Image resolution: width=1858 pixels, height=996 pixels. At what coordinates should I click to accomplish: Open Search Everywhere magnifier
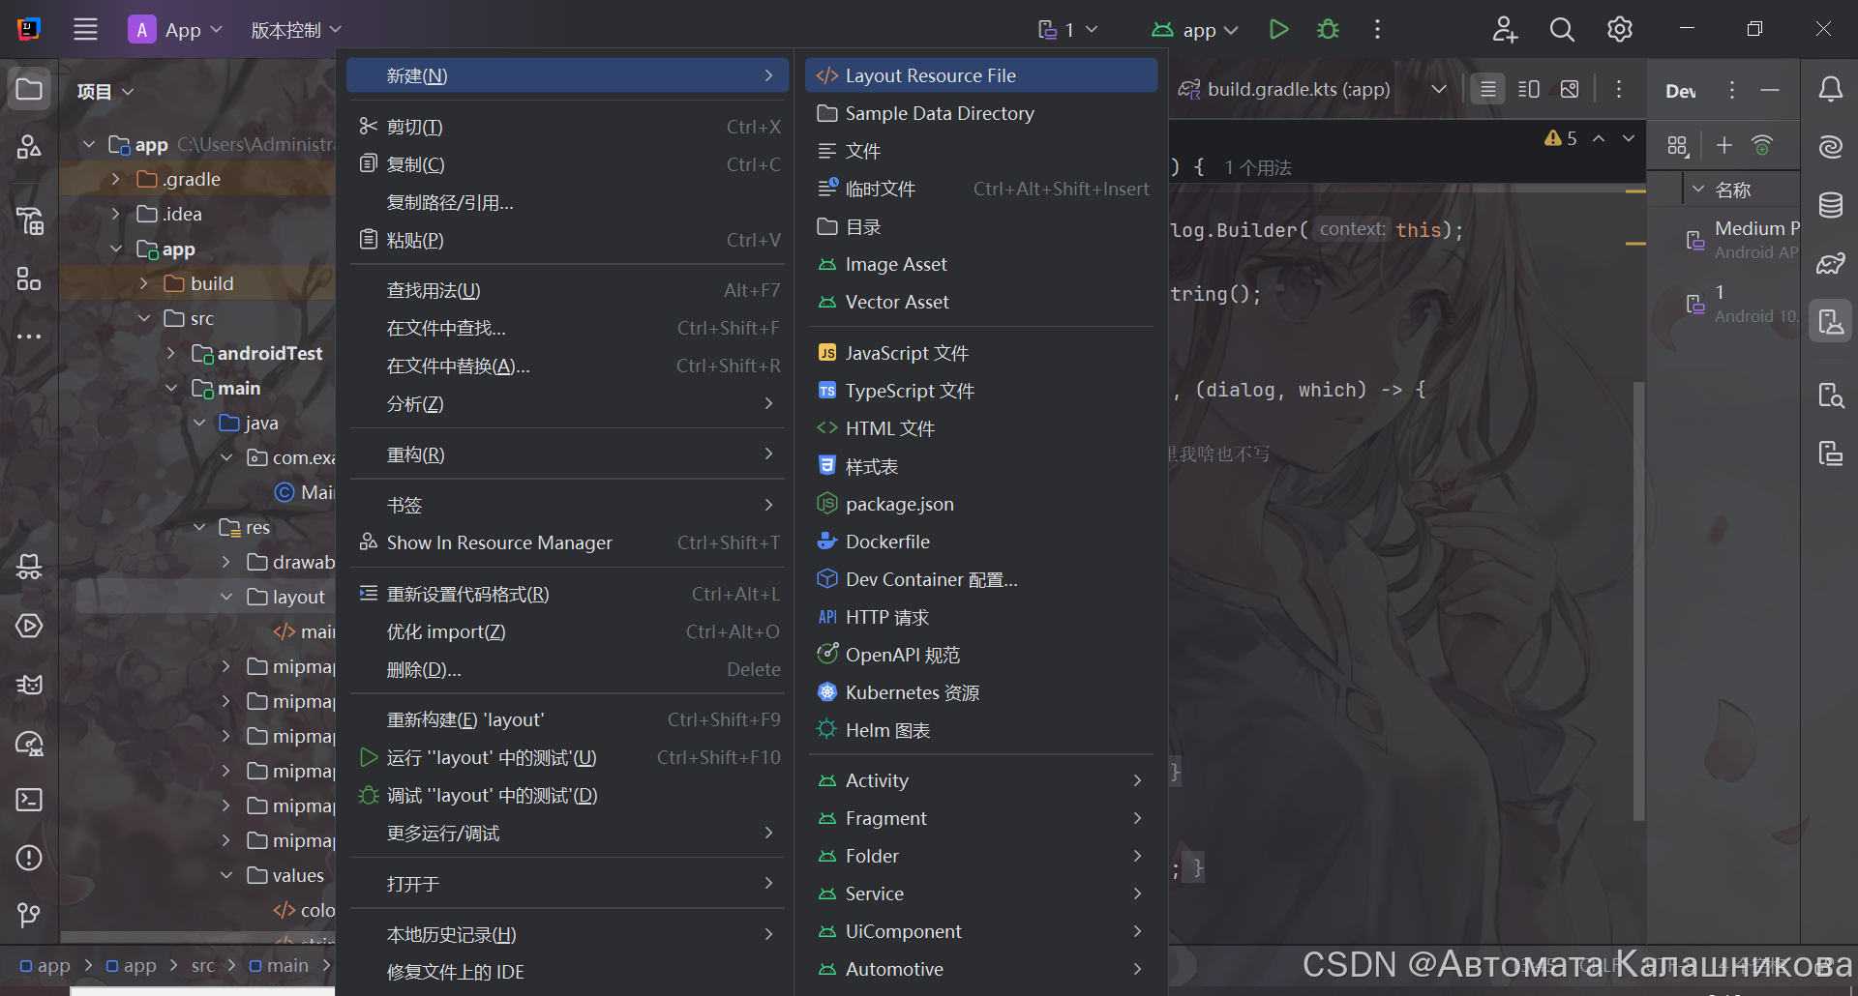(x=1562, y=29)
